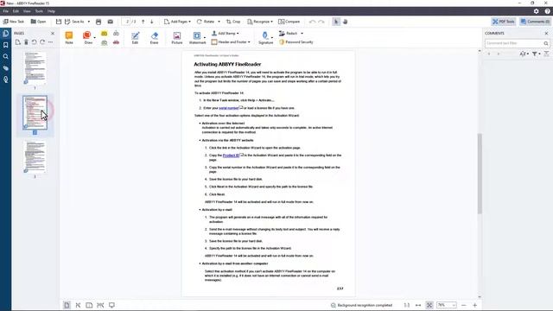This screenshot has height=311, width=553.
Task: Expand the Save As dropdown arrow
Action: [88, 22]
